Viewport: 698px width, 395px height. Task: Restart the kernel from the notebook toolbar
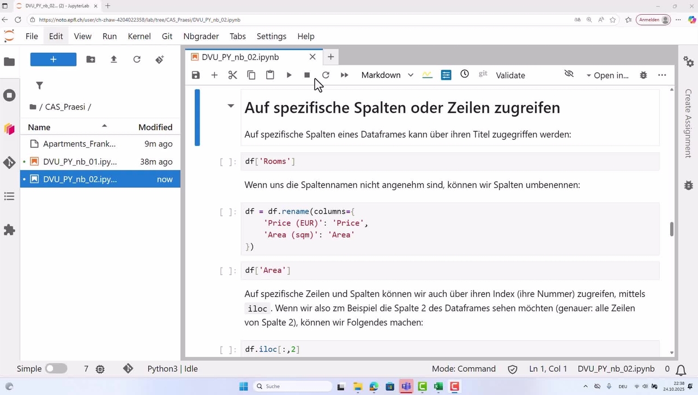coord(326,75)
